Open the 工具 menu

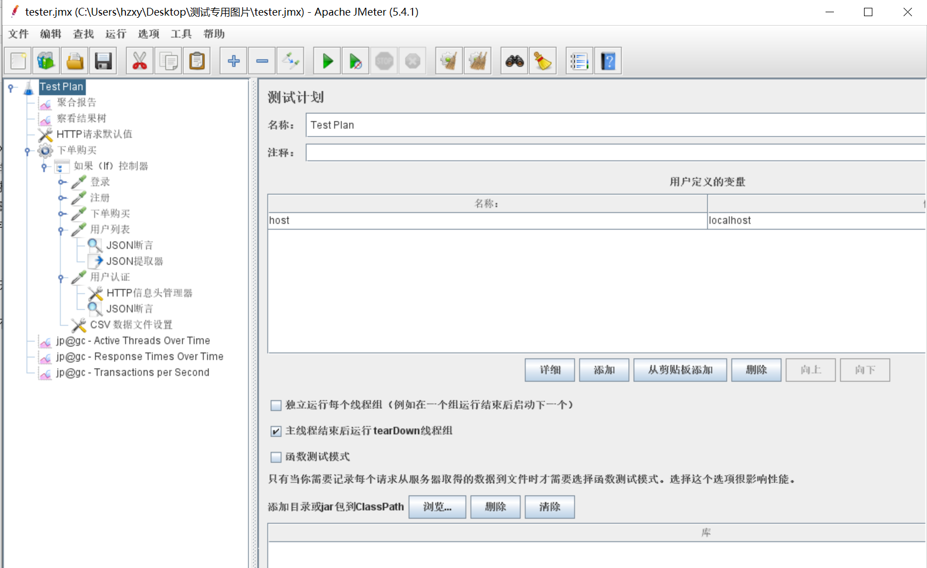click(181, 34)
